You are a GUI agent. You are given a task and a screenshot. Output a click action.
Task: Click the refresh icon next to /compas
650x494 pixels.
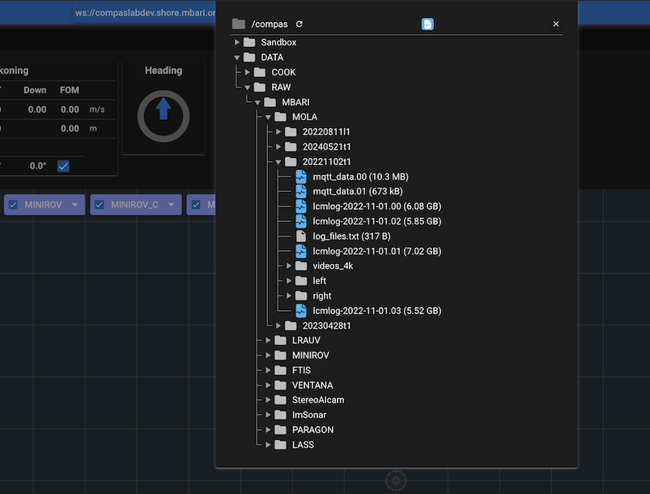pos(300,24)
